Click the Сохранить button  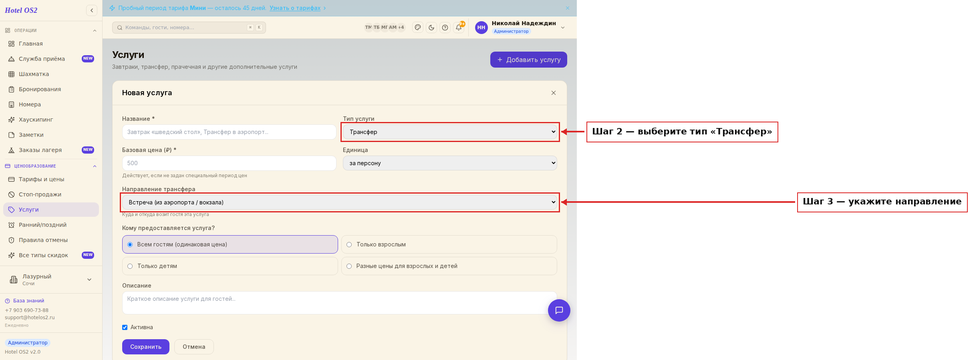coord(146,347)
